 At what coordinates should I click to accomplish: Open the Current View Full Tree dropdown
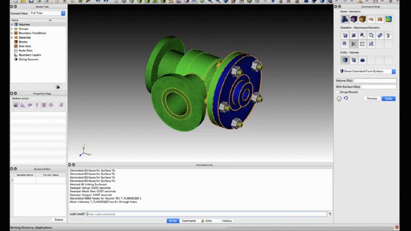tap(47, 13)
